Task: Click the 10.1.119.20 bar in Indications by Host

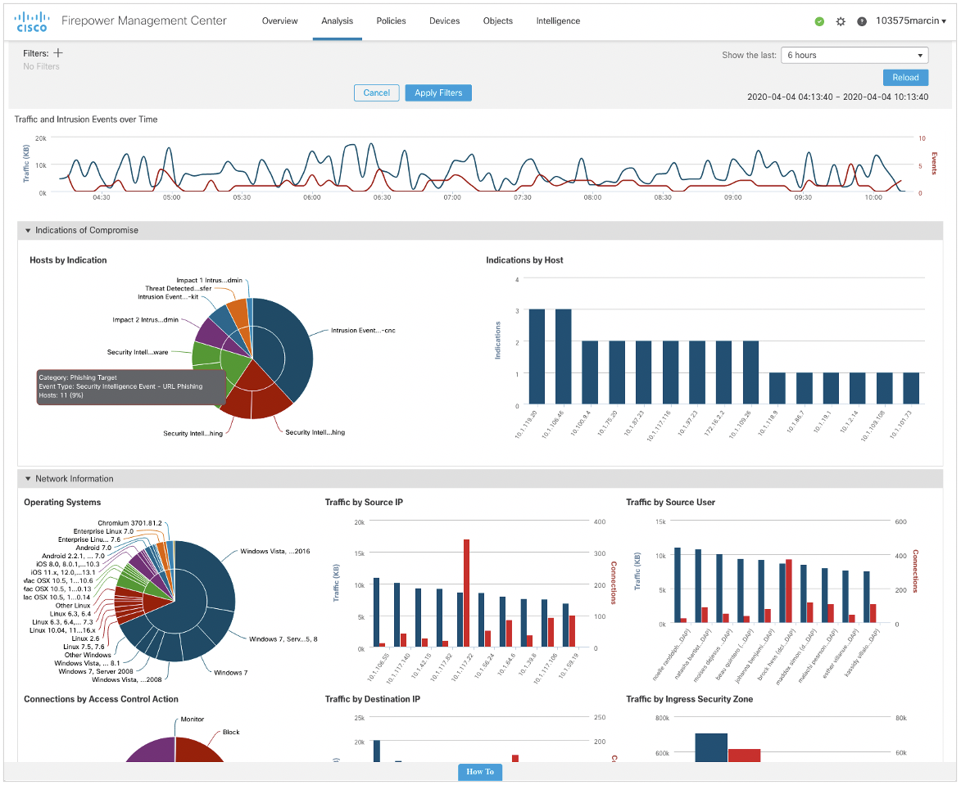Action: pyautogui.click(x=537, y=356)
